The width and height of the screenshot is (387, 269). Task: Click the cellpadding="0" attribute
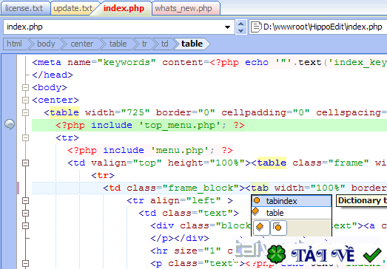(x=266, y=112)
